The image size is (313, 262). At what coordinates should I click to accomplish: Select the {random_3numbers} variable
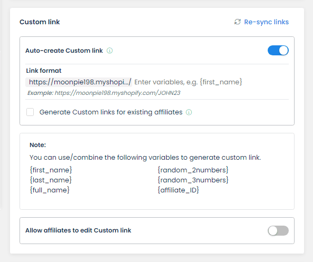193,180
